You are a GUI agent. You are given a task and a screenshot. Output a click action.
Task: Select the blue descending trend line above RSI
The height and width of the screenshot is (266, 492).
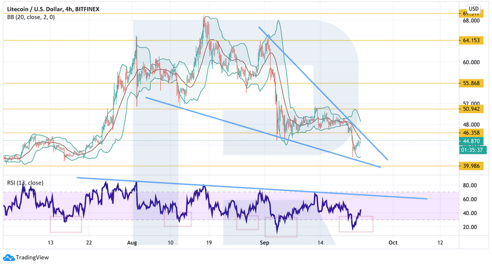point(252,188)
